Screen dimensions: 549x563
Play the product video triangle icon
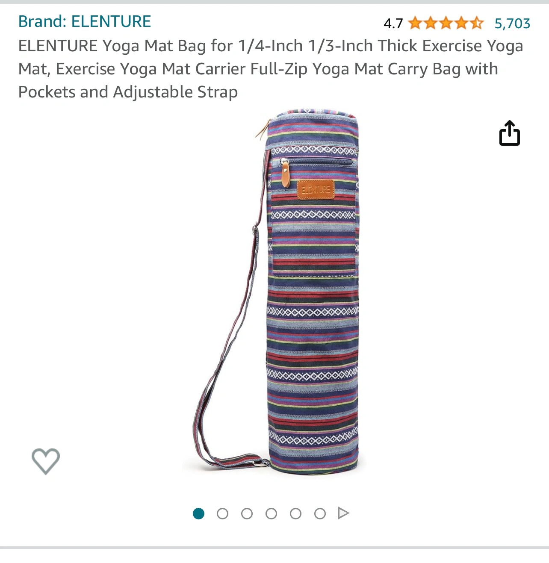pos(343,513)
